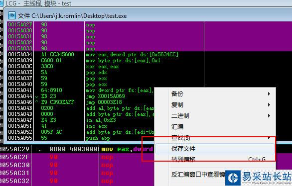Select address row 0015A03E

(x=20, y=72)
